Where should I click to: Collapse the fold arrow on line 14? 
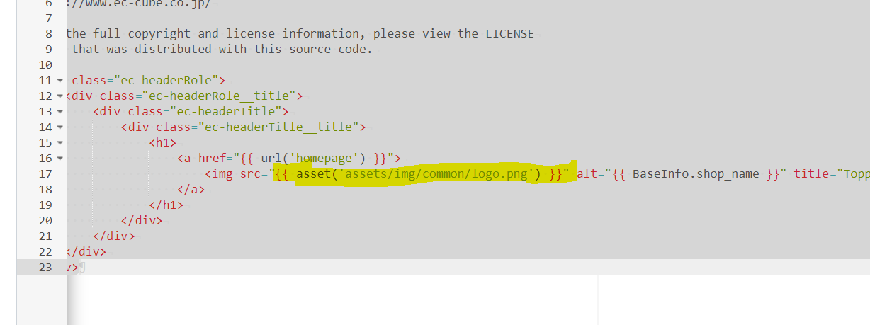(60, 127)
